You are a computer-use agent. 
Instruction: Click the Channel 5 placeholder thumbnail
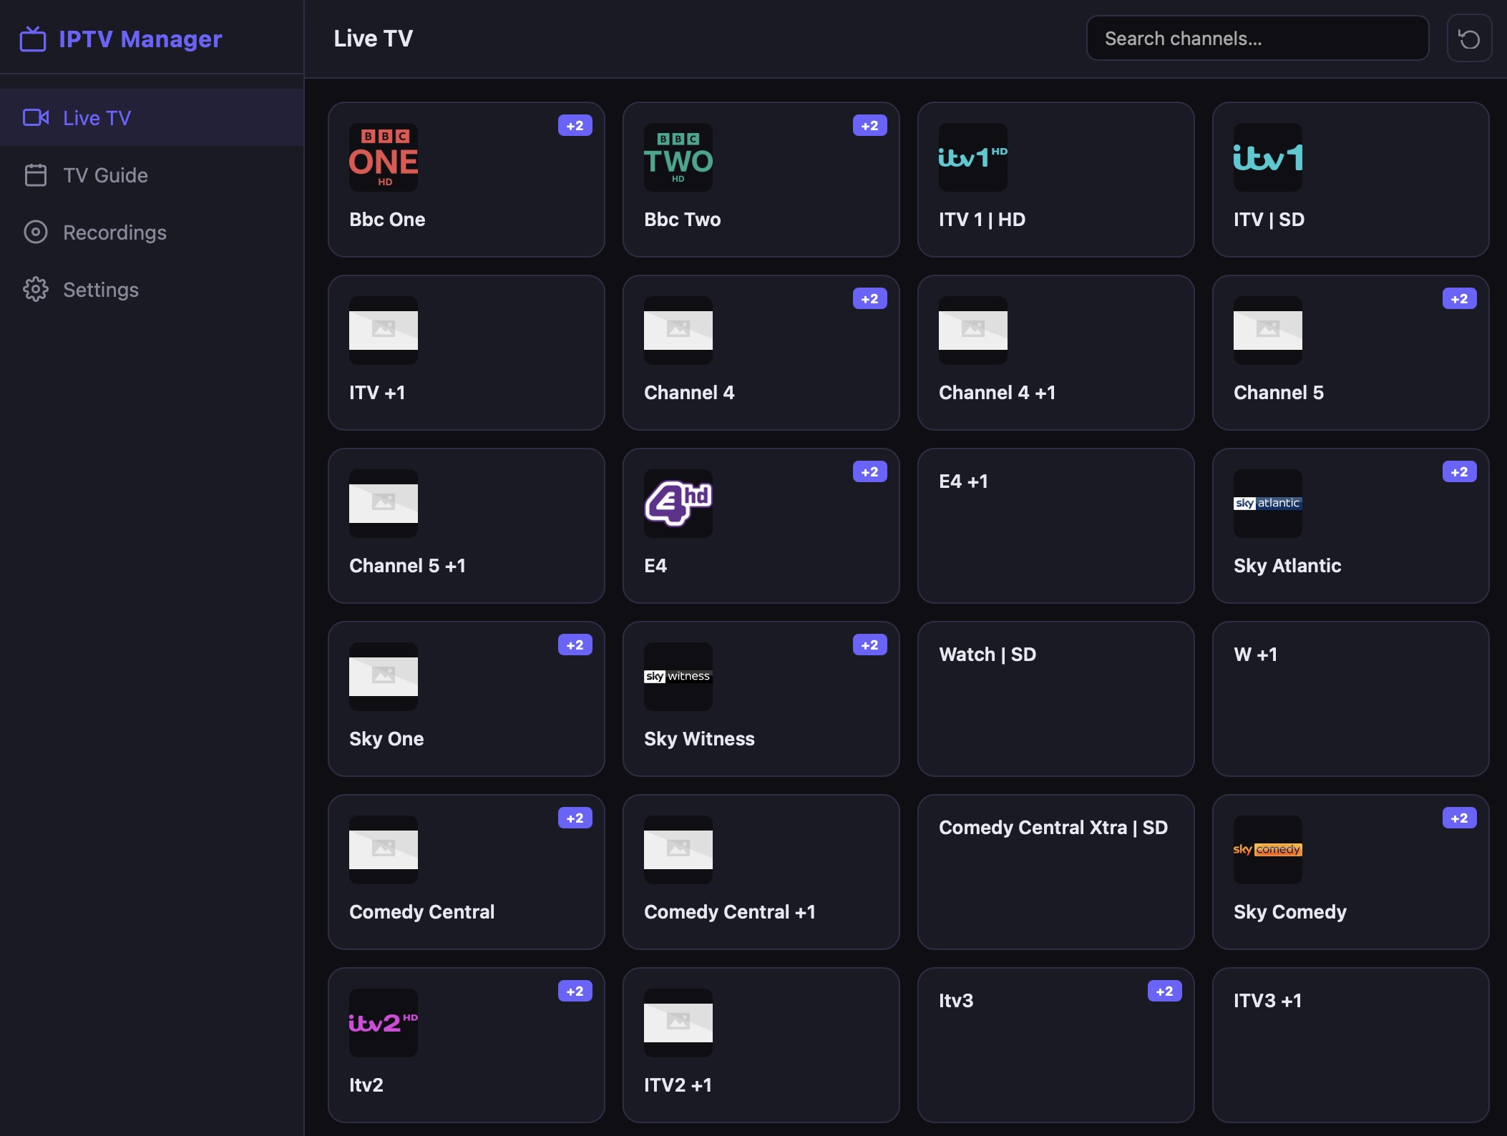pyautogui.click(x=1268, y=330)
